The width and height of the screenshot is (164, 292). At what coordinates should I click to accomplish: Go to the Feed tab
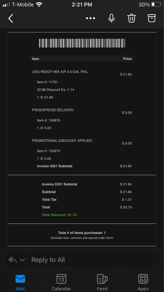pyautogui.click(x=102, y=282)
